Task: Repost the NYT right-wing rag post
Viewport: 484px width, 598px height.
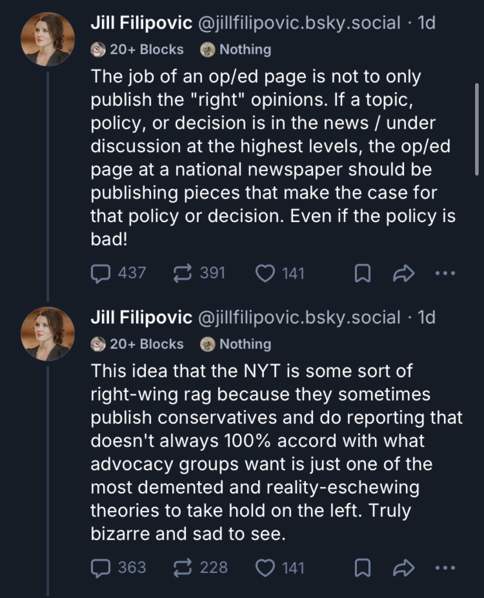Action: [183, 568]
